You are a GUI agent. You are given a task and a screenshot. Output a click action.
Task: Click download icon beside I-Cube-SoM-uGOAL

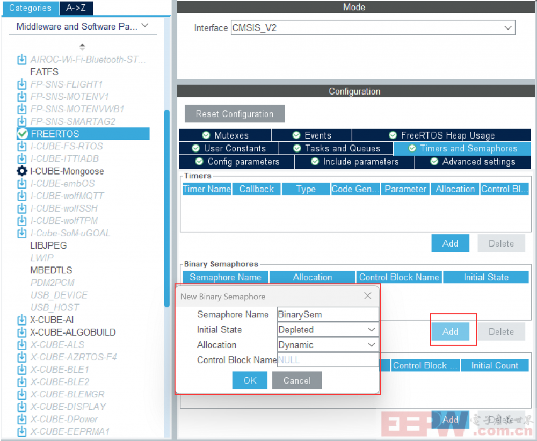tap(21, 233)
